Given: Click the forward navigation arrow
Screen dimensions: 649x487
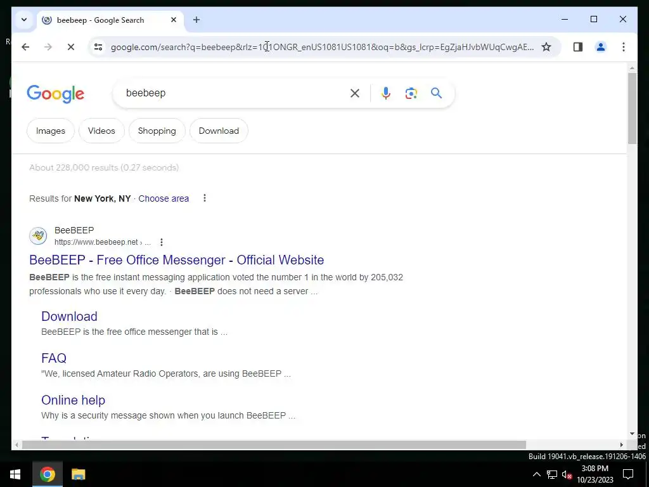Looking at the screenshot, I should click(48, 47).
